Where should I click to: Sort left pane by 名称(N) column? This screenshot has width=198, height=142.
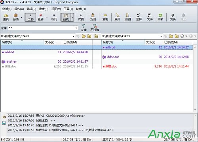(22, 42)
